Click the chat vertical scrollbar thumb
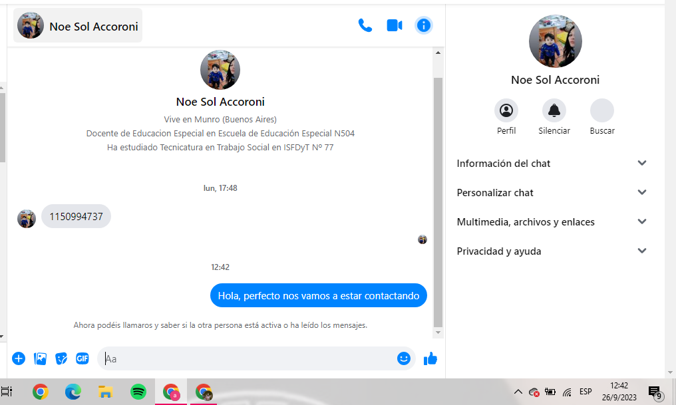Viewport: 676px width, 405px height. click(438, 202)
